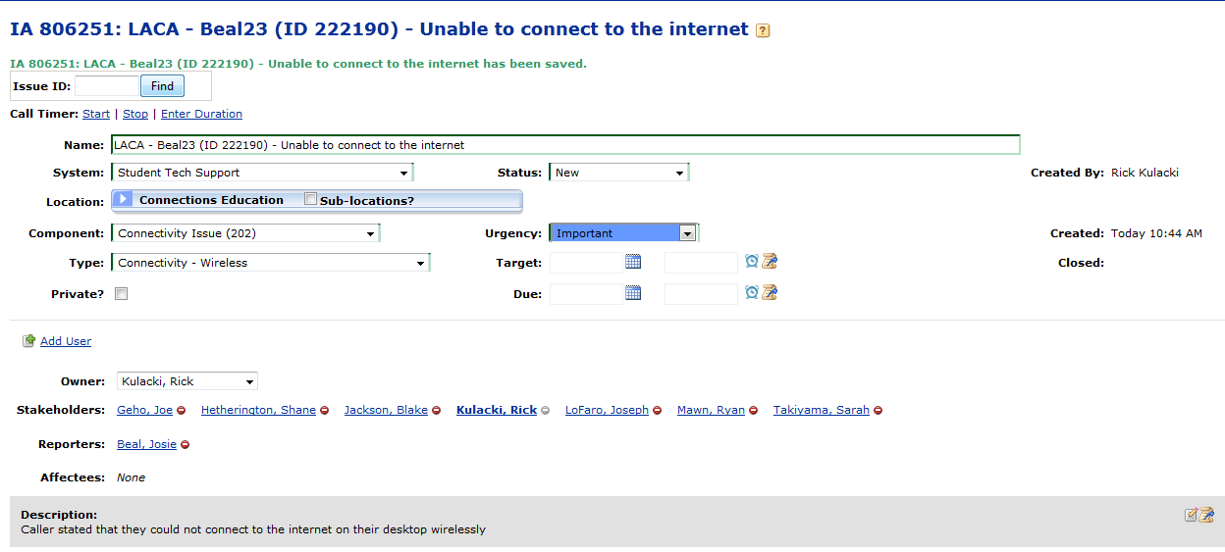Open the Urgency dropdown showing Important

(x=624, y=233)
